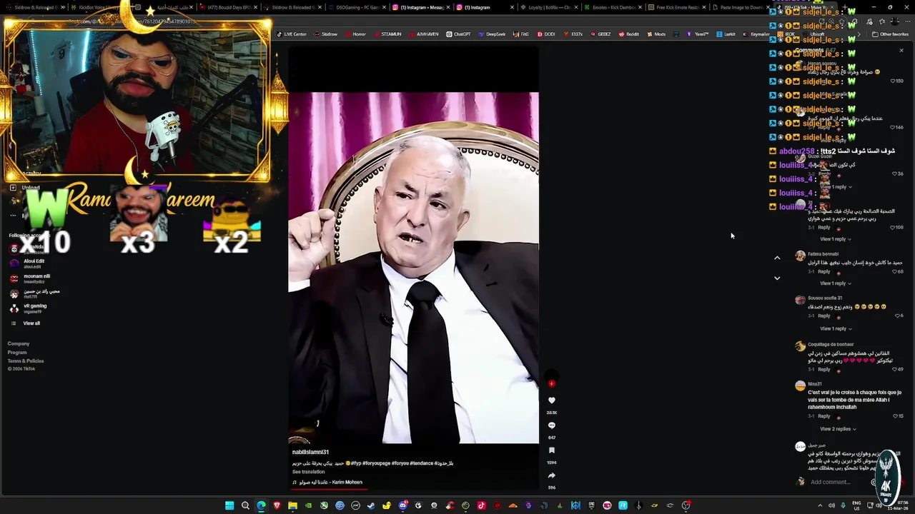Image resolution: width=915 pixels, height=514 pixels.
Task: Open Other favorites bookmarks folder
Action: [x=891, y=34]
